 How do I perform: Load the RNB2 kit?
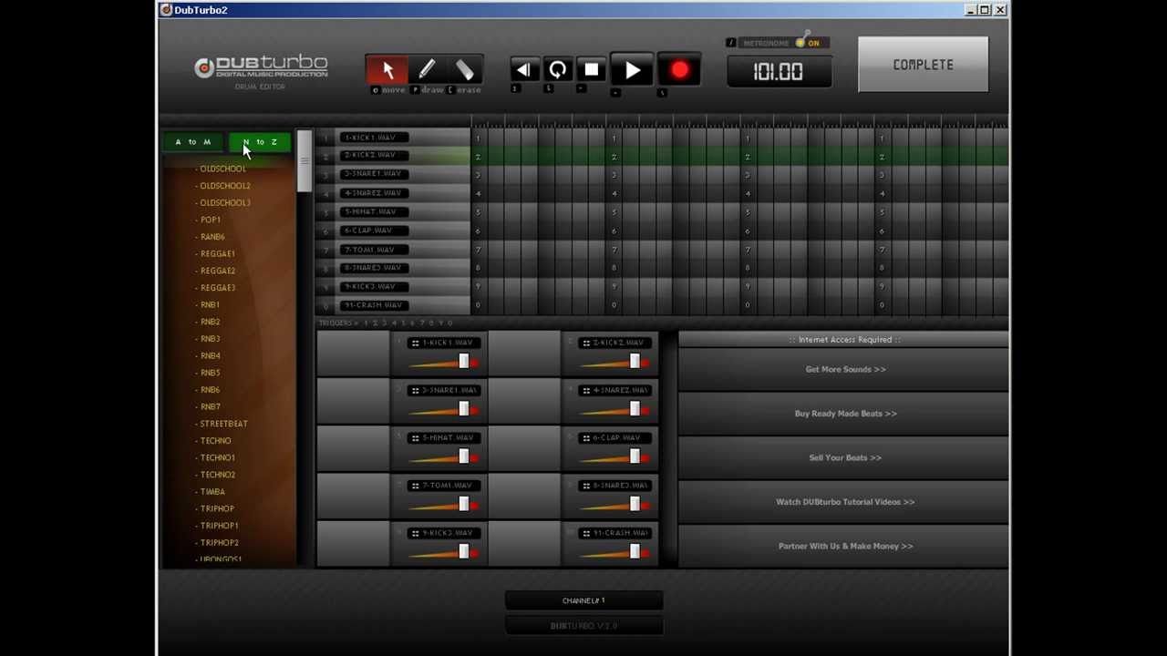pyautogui.click(x=209, y=322)
